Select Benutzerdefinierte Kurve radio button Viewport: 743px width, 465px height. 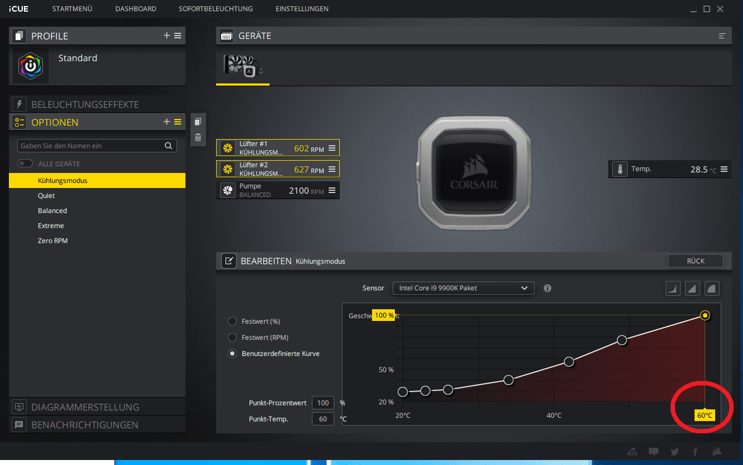pos(232,354)
